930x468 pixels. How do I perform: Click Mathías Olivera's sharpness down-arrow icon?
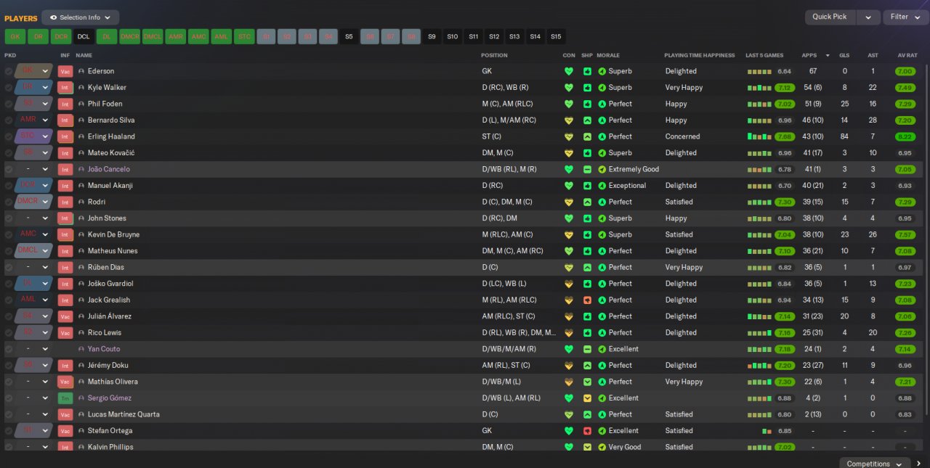587,382
